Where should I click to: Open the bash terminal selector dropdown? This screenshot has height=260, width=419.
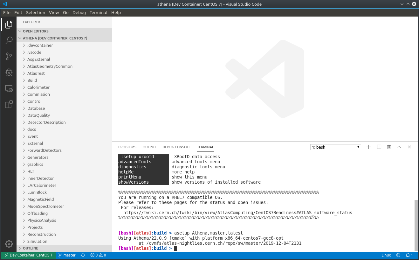(x=336, y=147)
